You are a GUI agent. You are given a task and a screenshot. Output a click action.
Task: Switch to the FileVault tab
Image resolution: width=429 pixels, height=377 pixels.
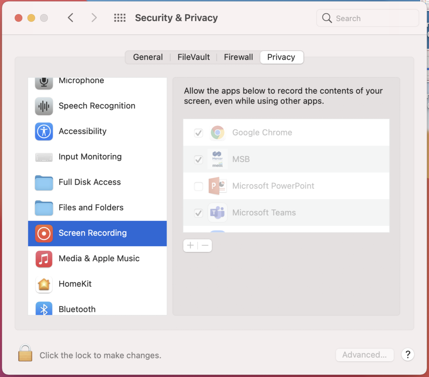coord(193,57)
